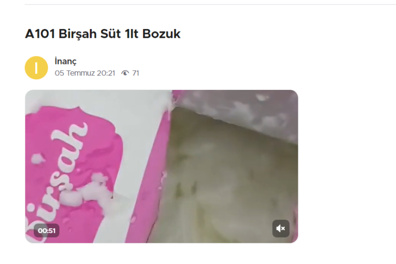Click the yellow İnanç avatar circle
The image size is (396, 264).
[x=36, y=68]
